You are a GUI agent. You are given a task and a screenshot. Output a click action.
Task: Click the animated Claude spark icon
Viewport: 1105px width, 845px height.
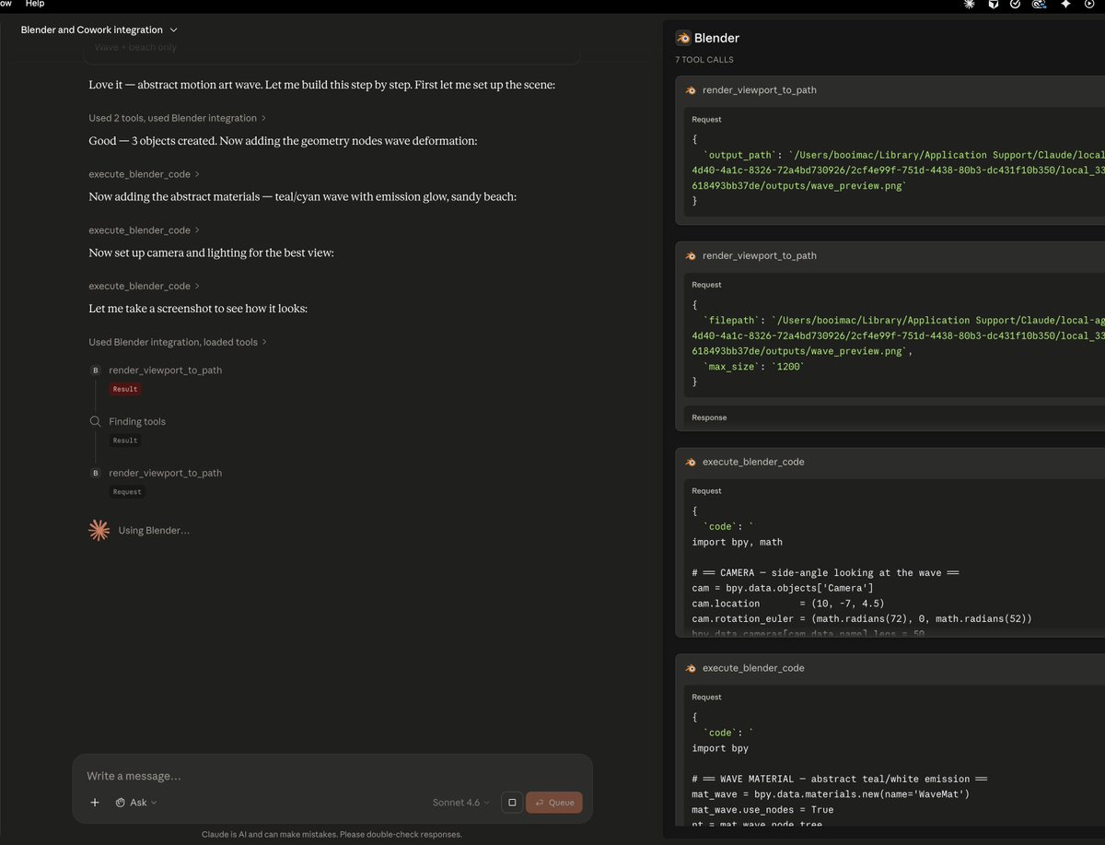(x=99, y=530)
